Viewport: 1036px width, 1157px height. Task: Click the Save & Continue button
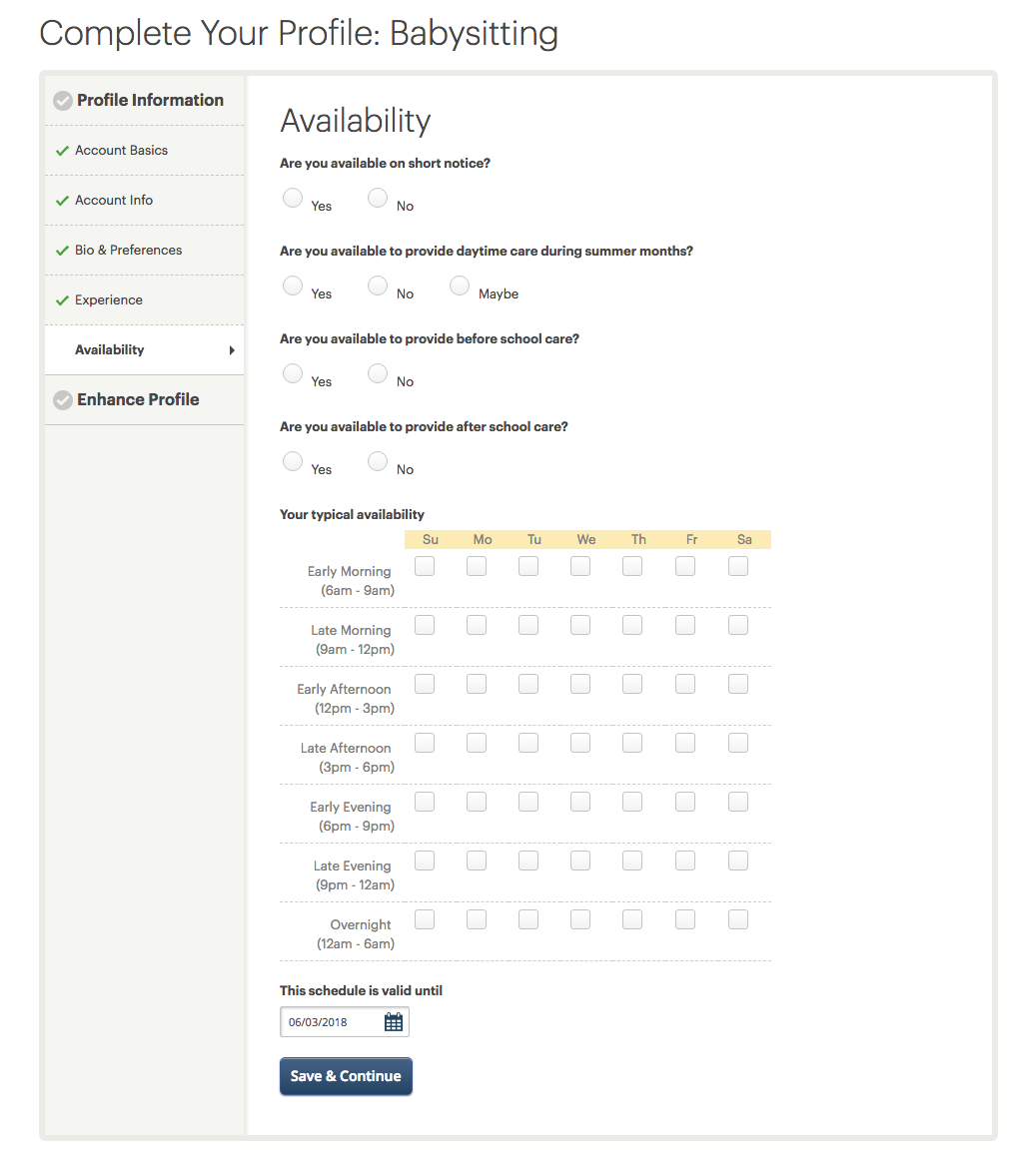tap(346, 1076)
